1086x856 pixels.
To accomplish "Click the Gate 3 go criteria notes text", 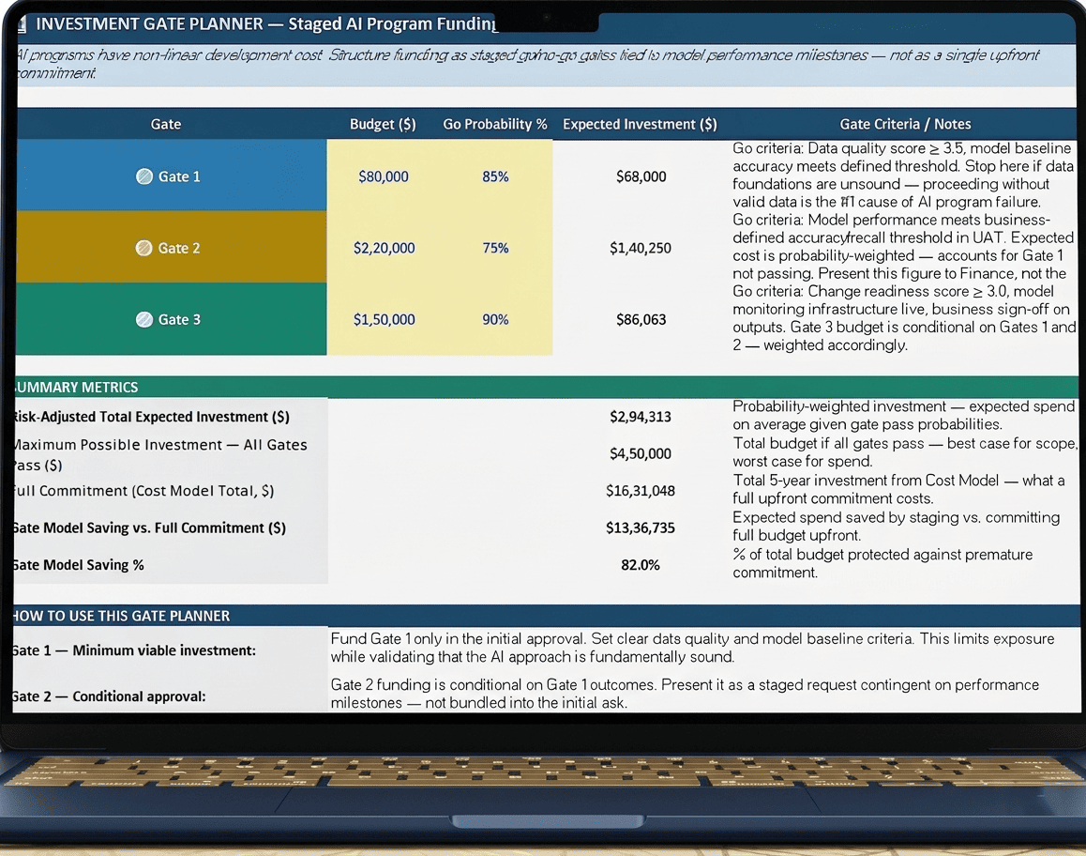I will coord(903,318).
